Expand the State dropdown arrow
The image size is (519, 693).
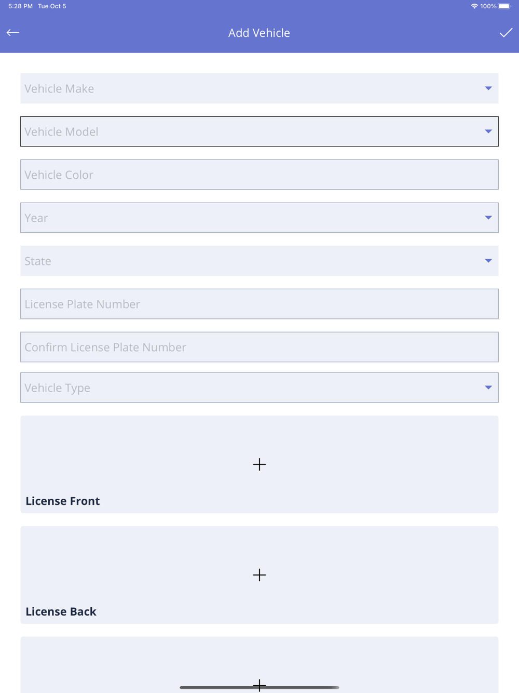click(x=488, y=261)
